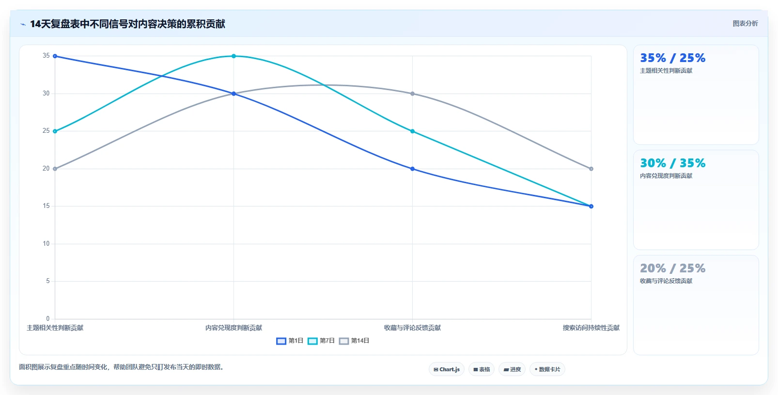This screenshot has height=395, width=778.
Task: Click the gray 第14日 legend color box
Action: tap(344, 341)
